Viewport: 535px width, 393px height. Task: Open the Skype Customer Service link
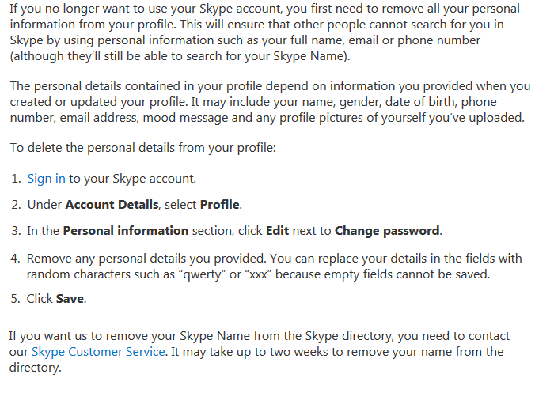point(98,352)
